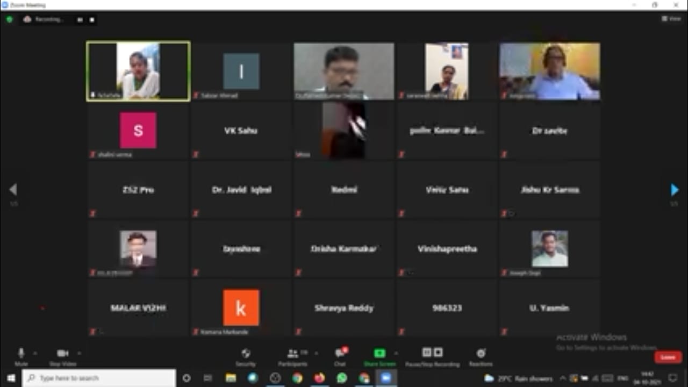Select the Jishu Kr Sarma tile
Viewport: 688px width, 387px height.
550,190
